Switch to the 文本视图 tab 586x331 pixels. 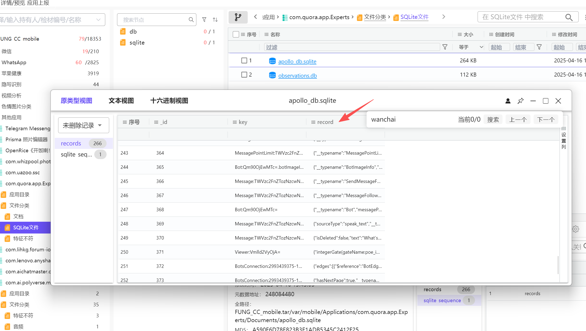click(121, 101)
